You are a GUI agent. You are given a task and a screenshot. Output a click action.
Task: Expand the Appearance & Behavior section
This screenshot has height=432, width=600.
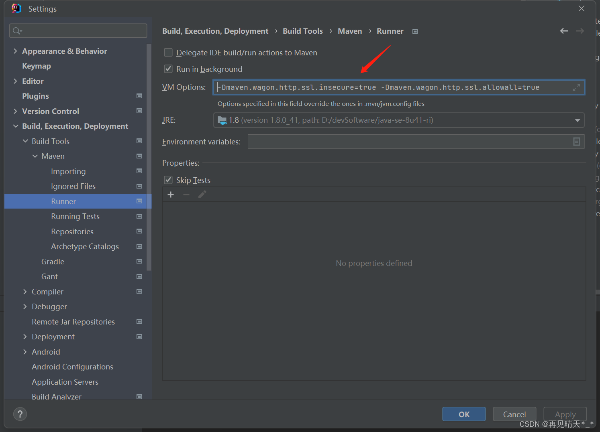[x=15, y=51]
